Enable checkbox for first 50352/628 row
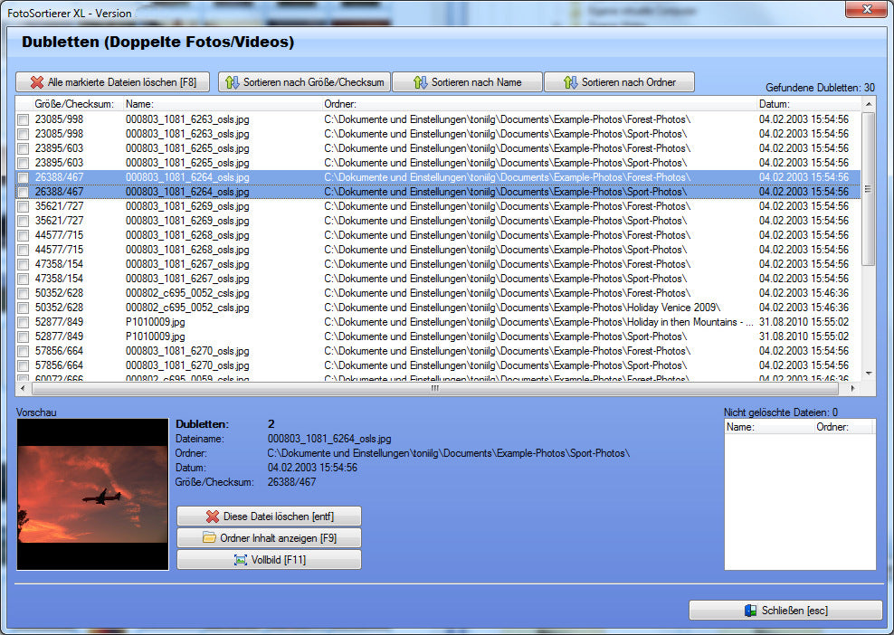The width and height of the screenshot is (894, 635). click(24, 293)
